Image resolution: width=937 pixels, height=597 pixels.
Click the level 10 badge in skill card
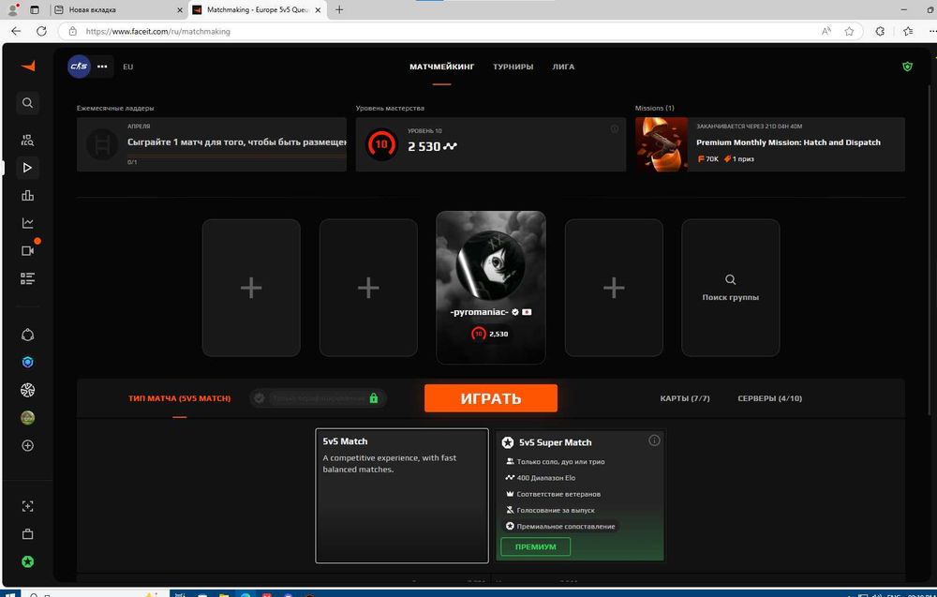(x=381, y=144)
